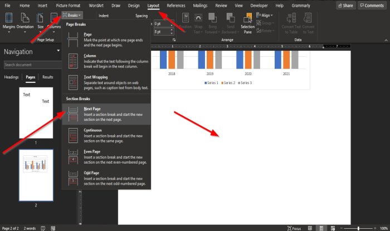390x231 pixels.
Task: Insert a Continuous section break
Action: [x=106, y=136]
